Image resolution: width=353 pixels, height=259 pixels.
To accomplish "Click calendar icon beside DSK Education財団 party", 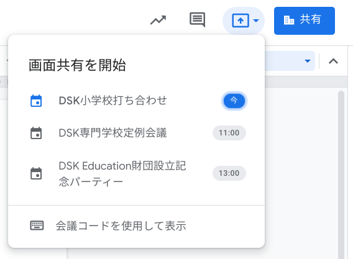I will (36, 173).
